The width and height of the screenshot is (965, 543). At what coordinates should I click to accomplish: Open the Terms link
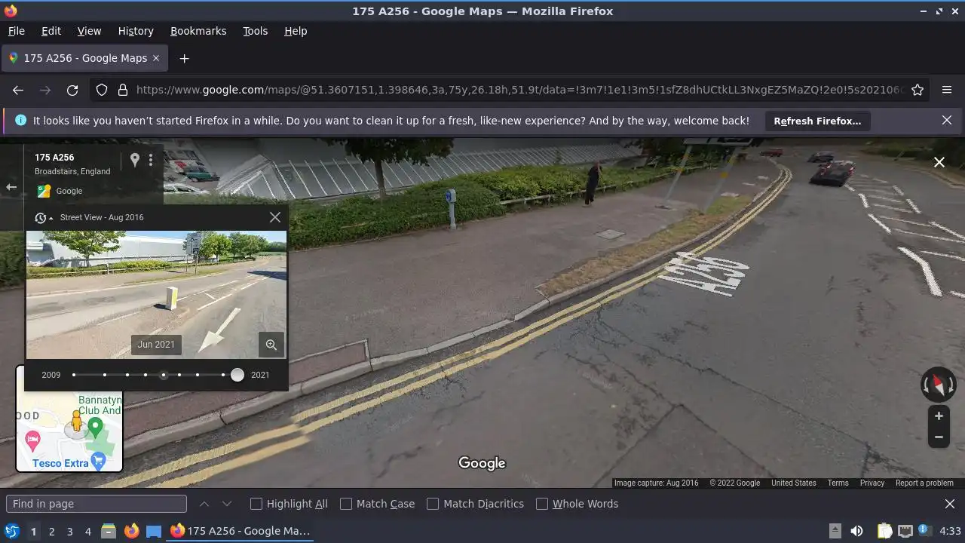coord(838,483)
